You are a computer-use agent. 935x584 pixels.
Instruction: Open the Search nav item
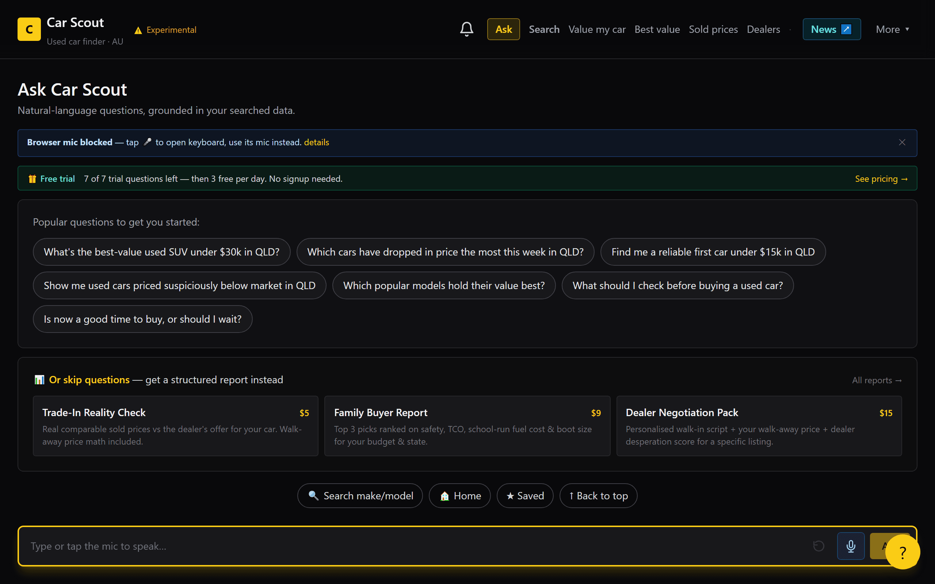[x=544, y=29]
